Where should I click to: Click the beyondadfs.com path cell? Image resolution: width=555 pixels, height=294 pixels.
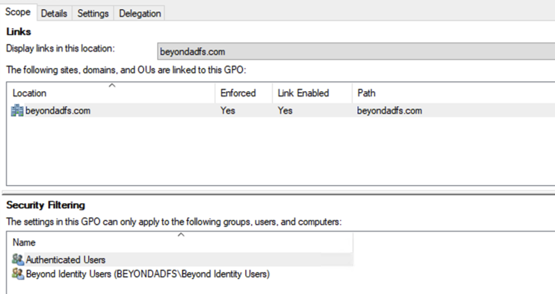pyautogui.click(x=390, y=111)
